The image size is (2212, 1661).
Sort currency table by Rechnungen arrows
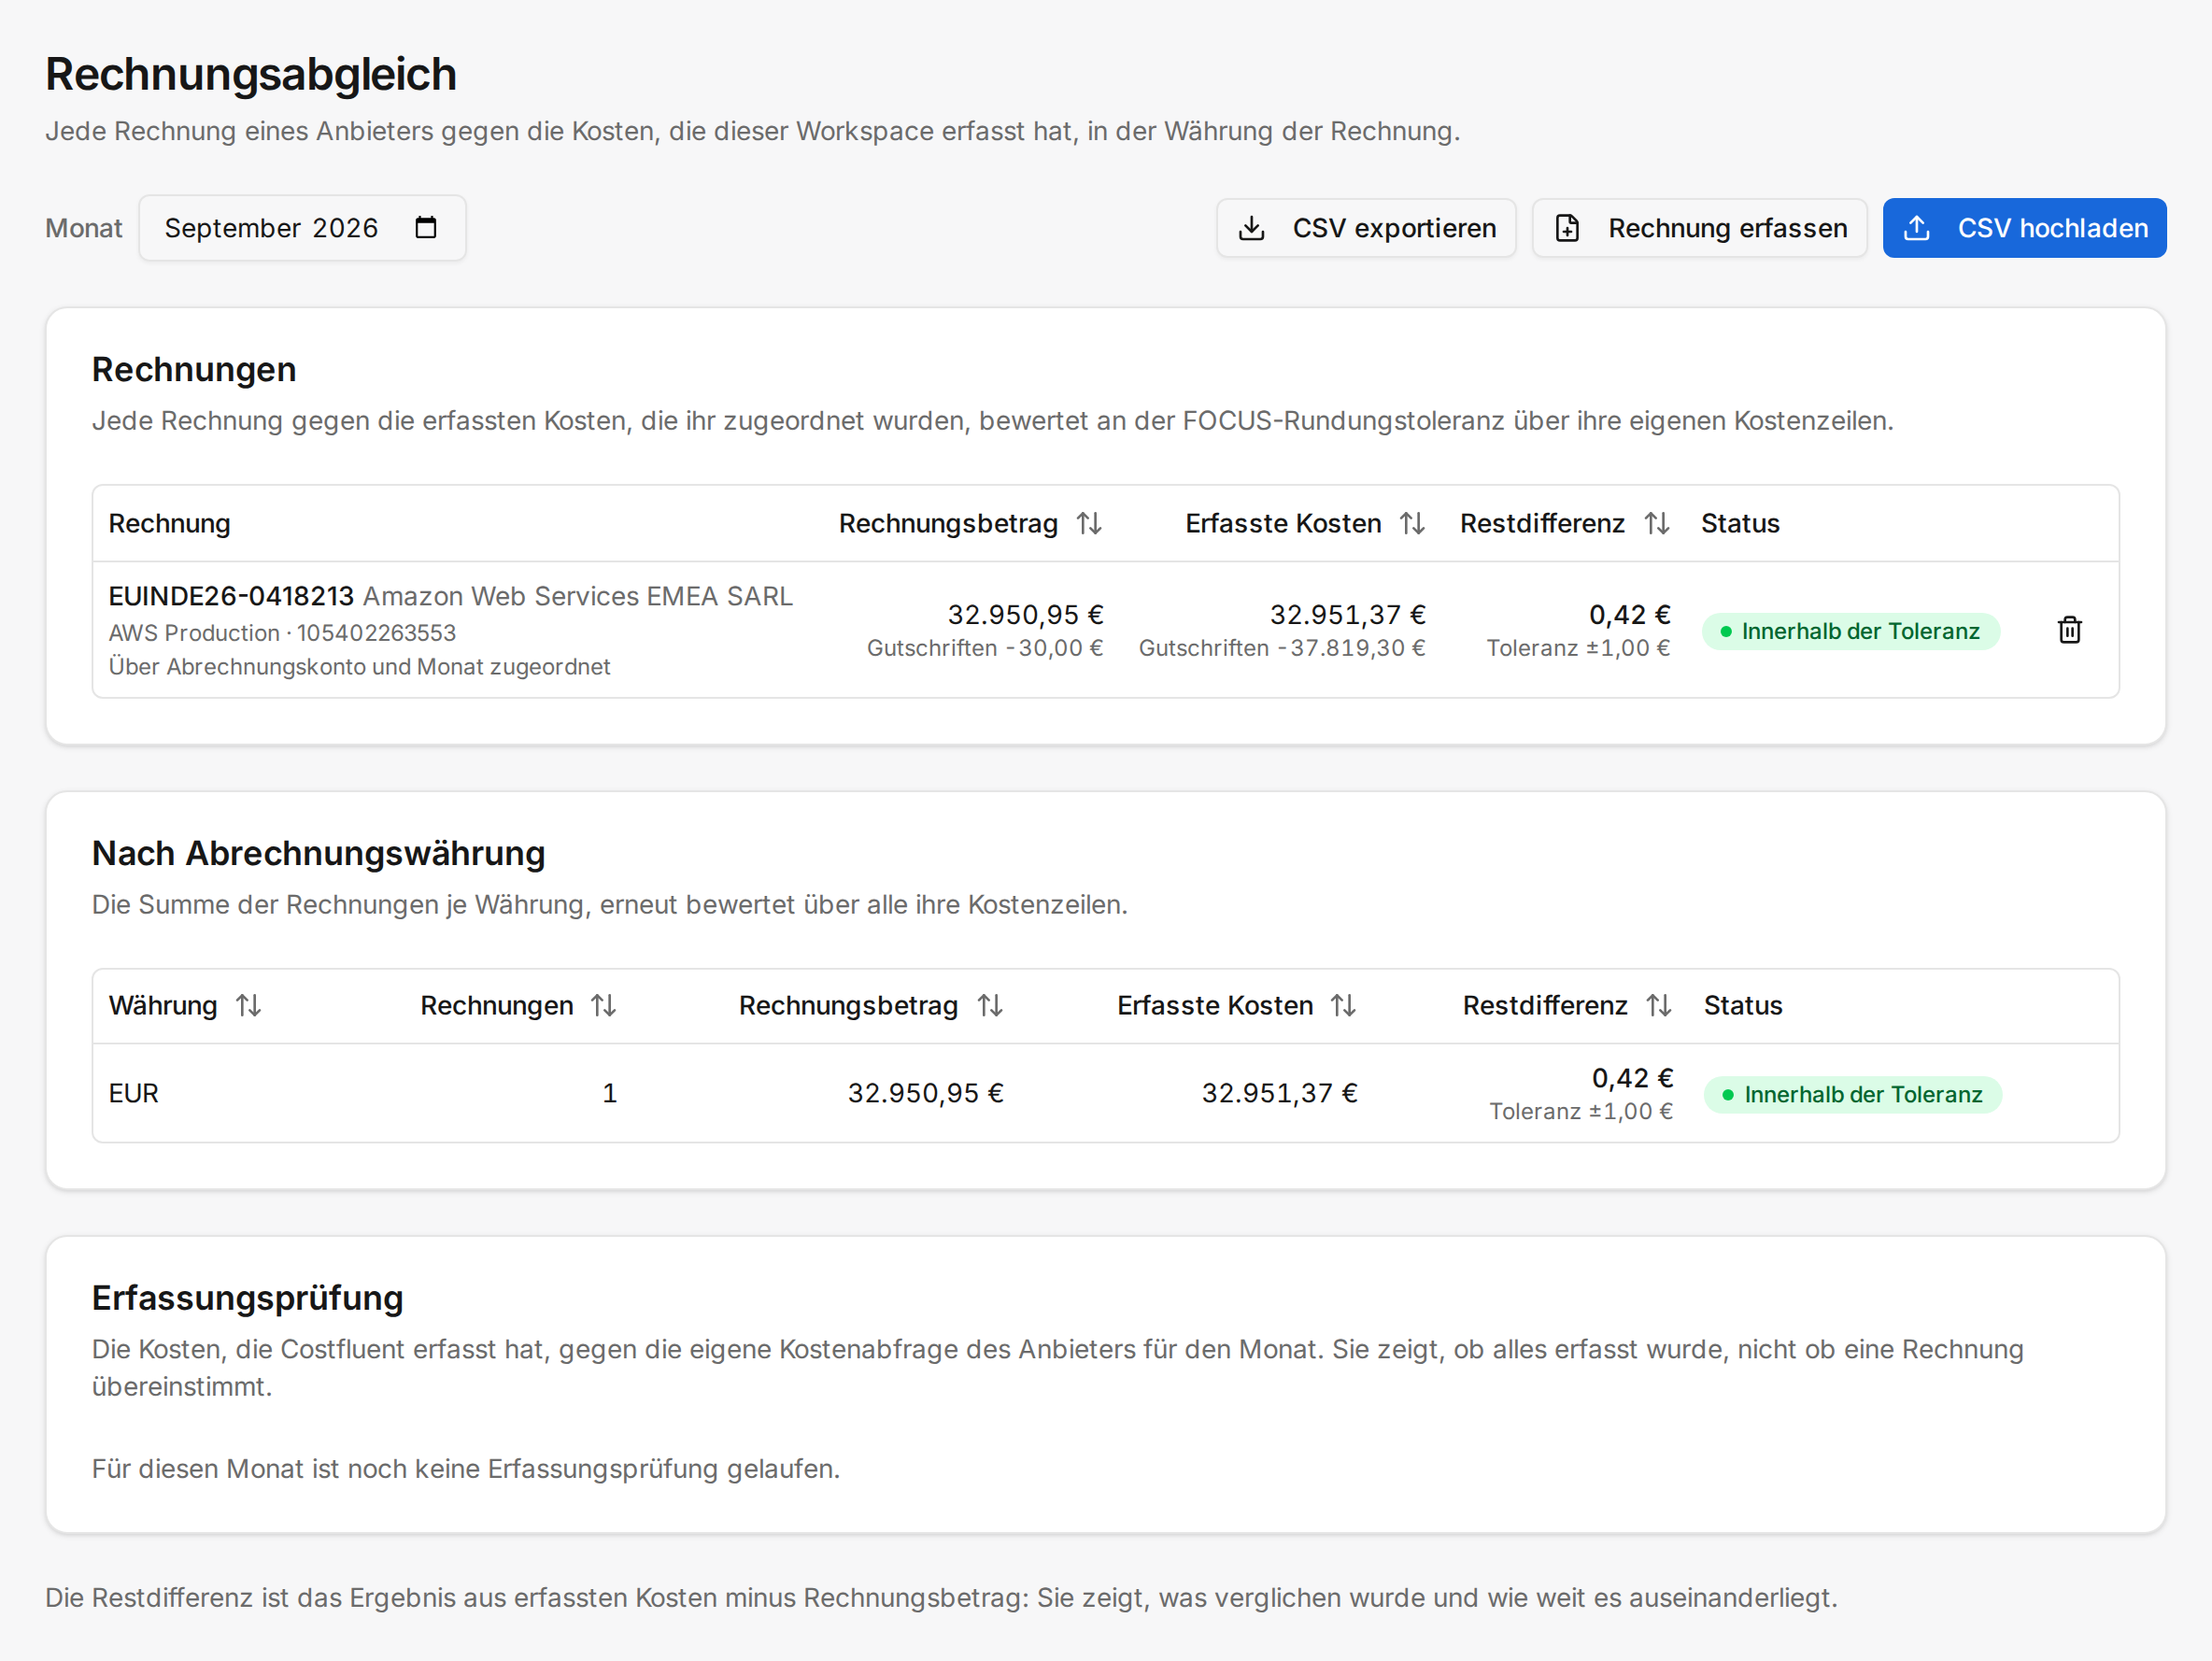603,1005
